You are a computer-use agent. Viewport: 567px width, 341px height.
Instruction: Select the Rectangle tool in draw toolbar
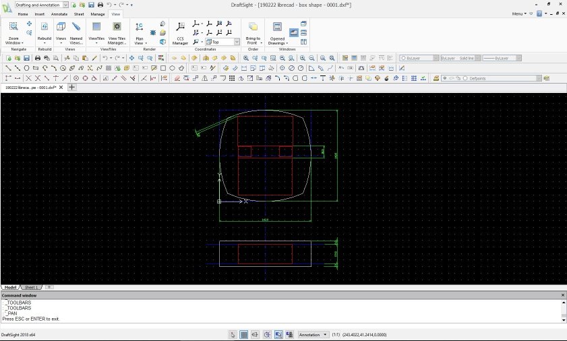(36, 68)
